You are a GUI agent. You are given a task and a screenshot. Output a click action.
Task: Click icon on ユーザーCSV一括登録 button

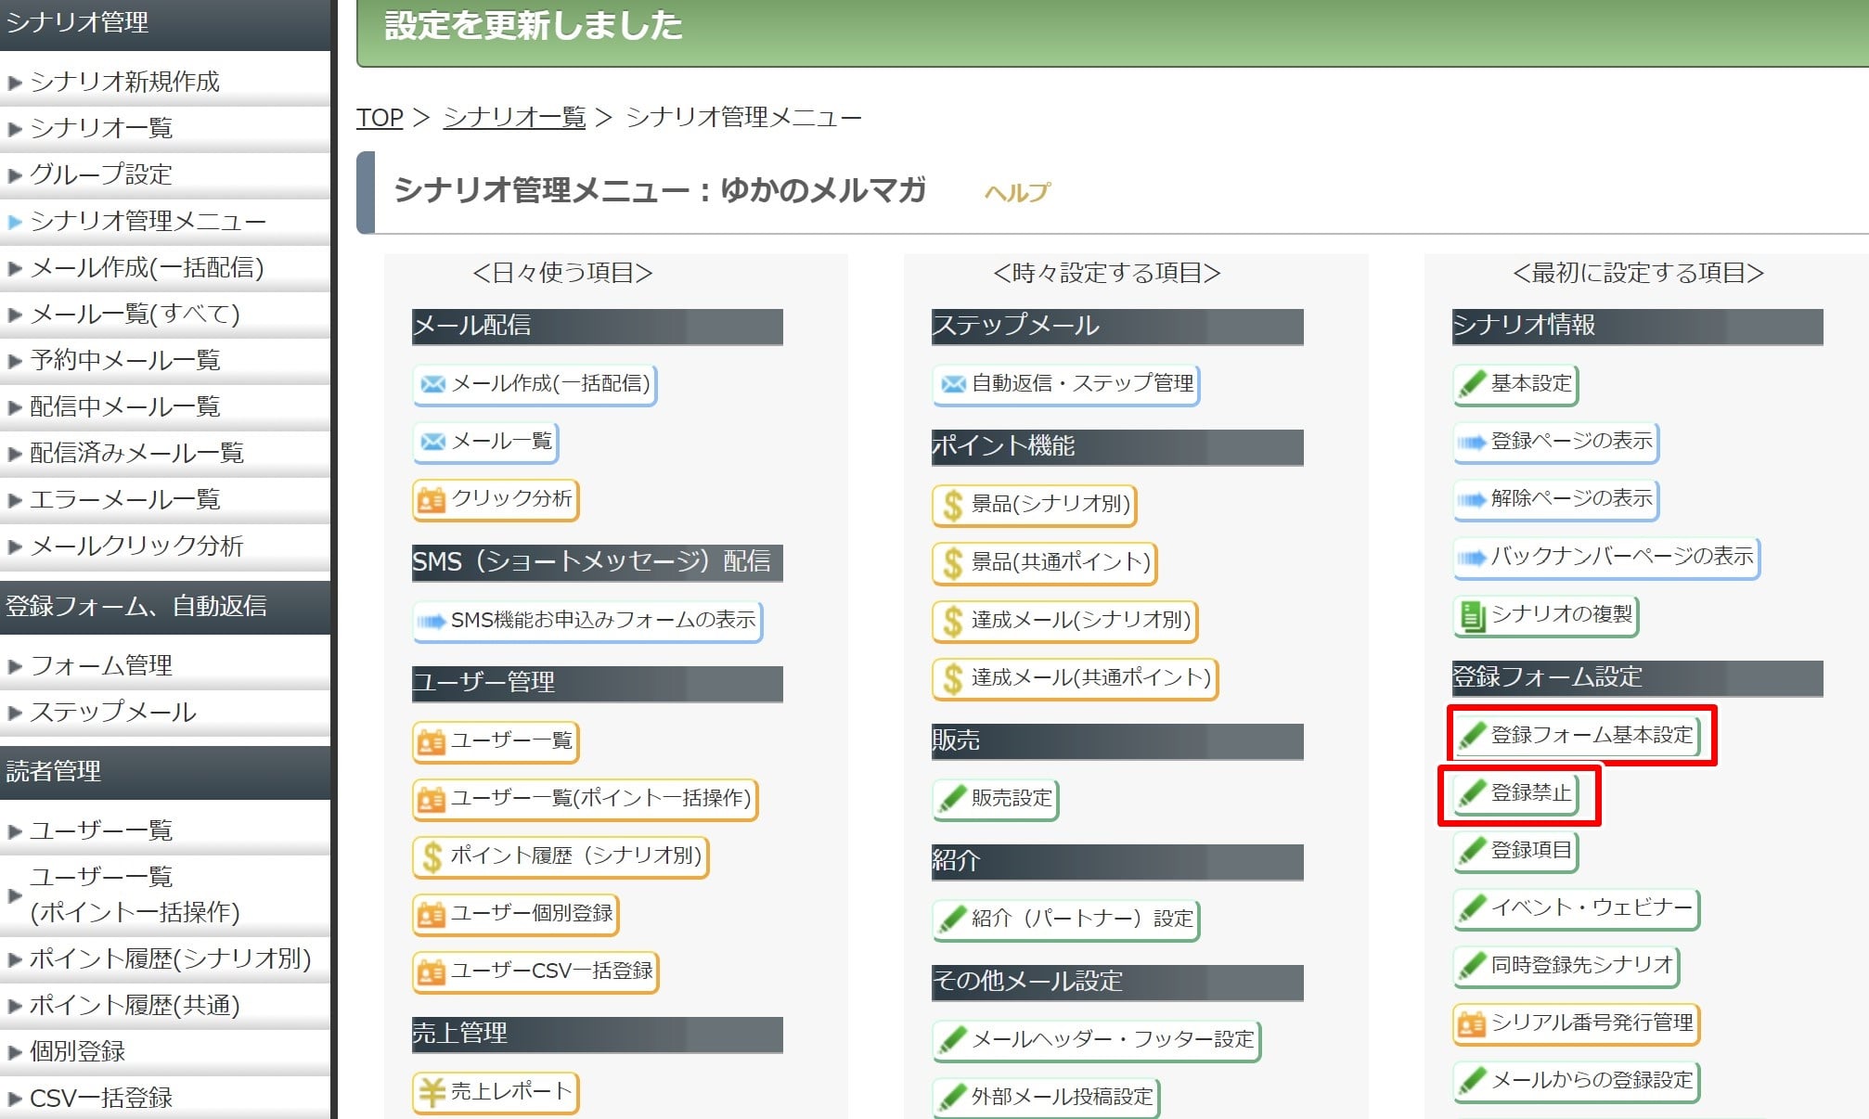tap(432, 972)
